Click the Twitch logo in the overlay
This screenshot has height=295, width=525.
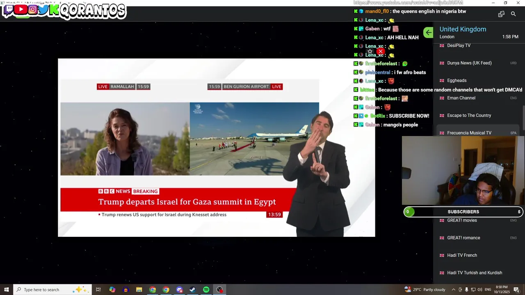(x=9, y=9)
